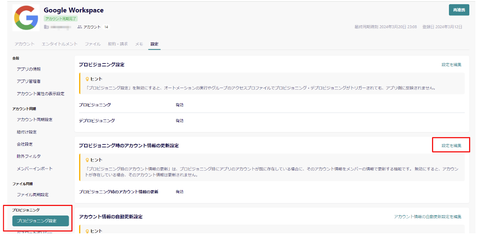The width and height of the screenshot is (481, 240).
Task: Click the アカウント同期完了 status badge
Action: (61, 19)
